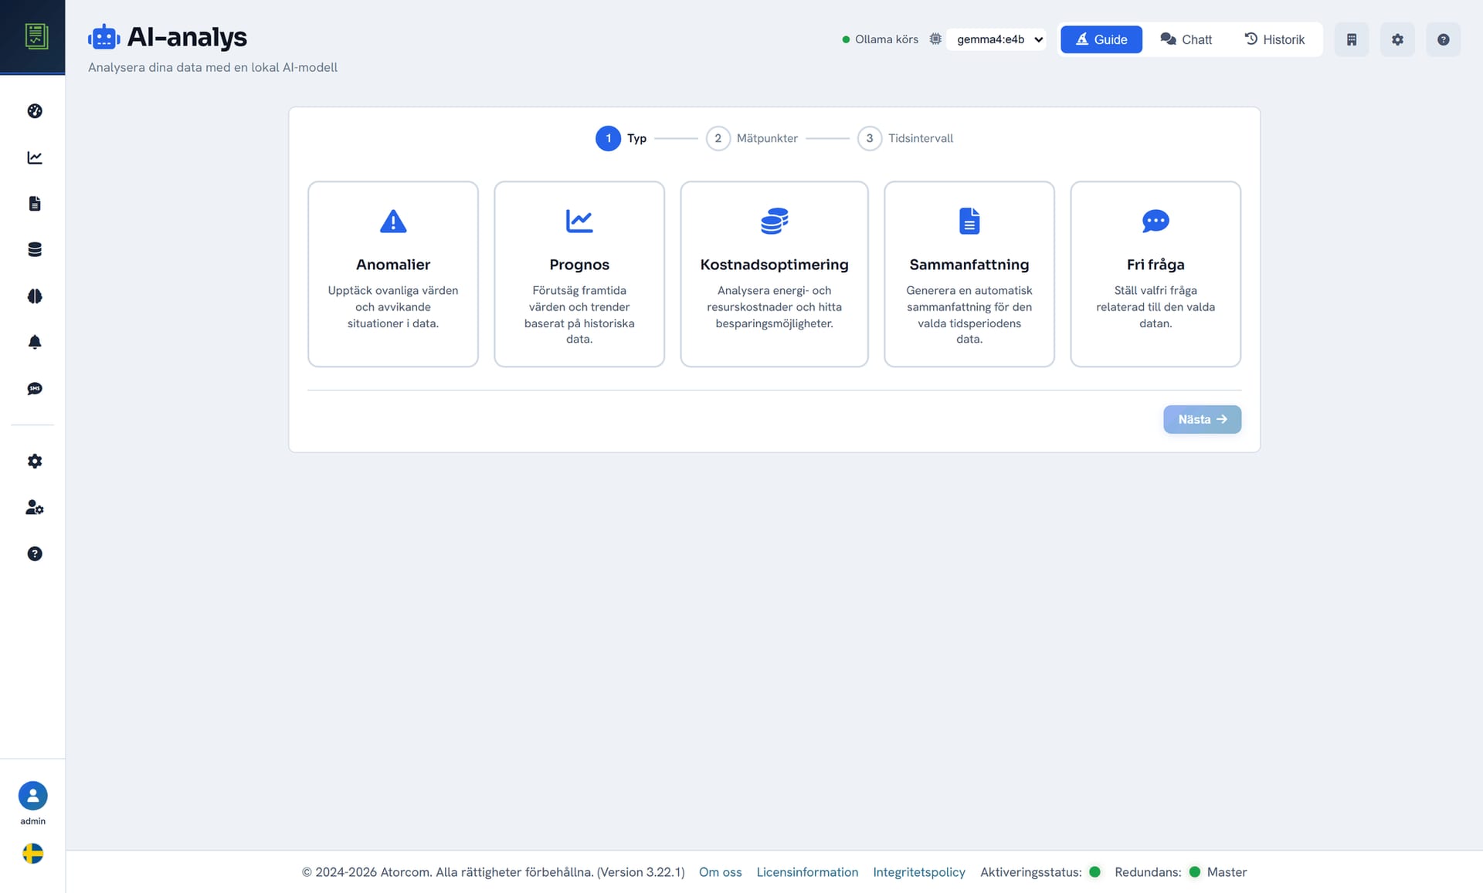Click the building icon in top toolbar
This screenshot has height=893, width=1483.
(x=1352, y=39)
